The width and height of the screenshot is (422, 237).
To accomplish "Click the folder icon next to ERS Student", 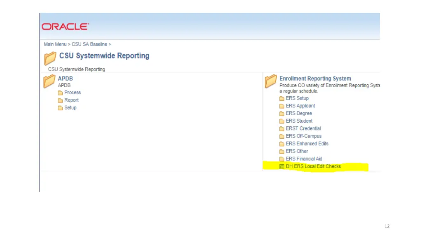I will 282,121.
